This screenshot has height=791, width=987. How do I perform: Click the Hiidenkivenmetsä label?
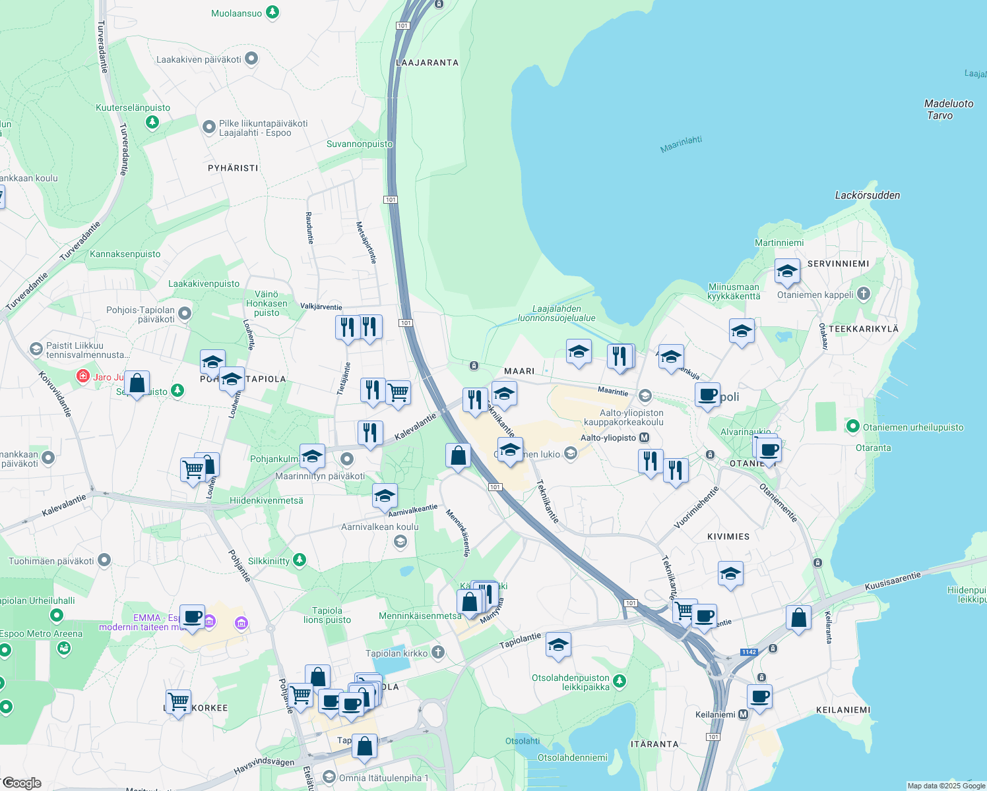point(267,500)
